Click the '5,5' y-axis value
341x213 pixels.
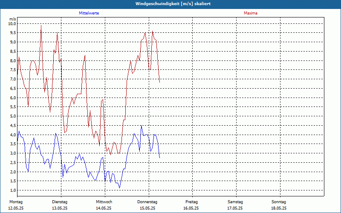point(13,107)
